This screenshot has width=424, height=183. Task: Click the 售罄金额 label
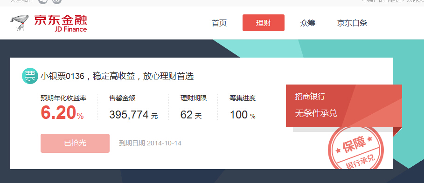[122, 98]
